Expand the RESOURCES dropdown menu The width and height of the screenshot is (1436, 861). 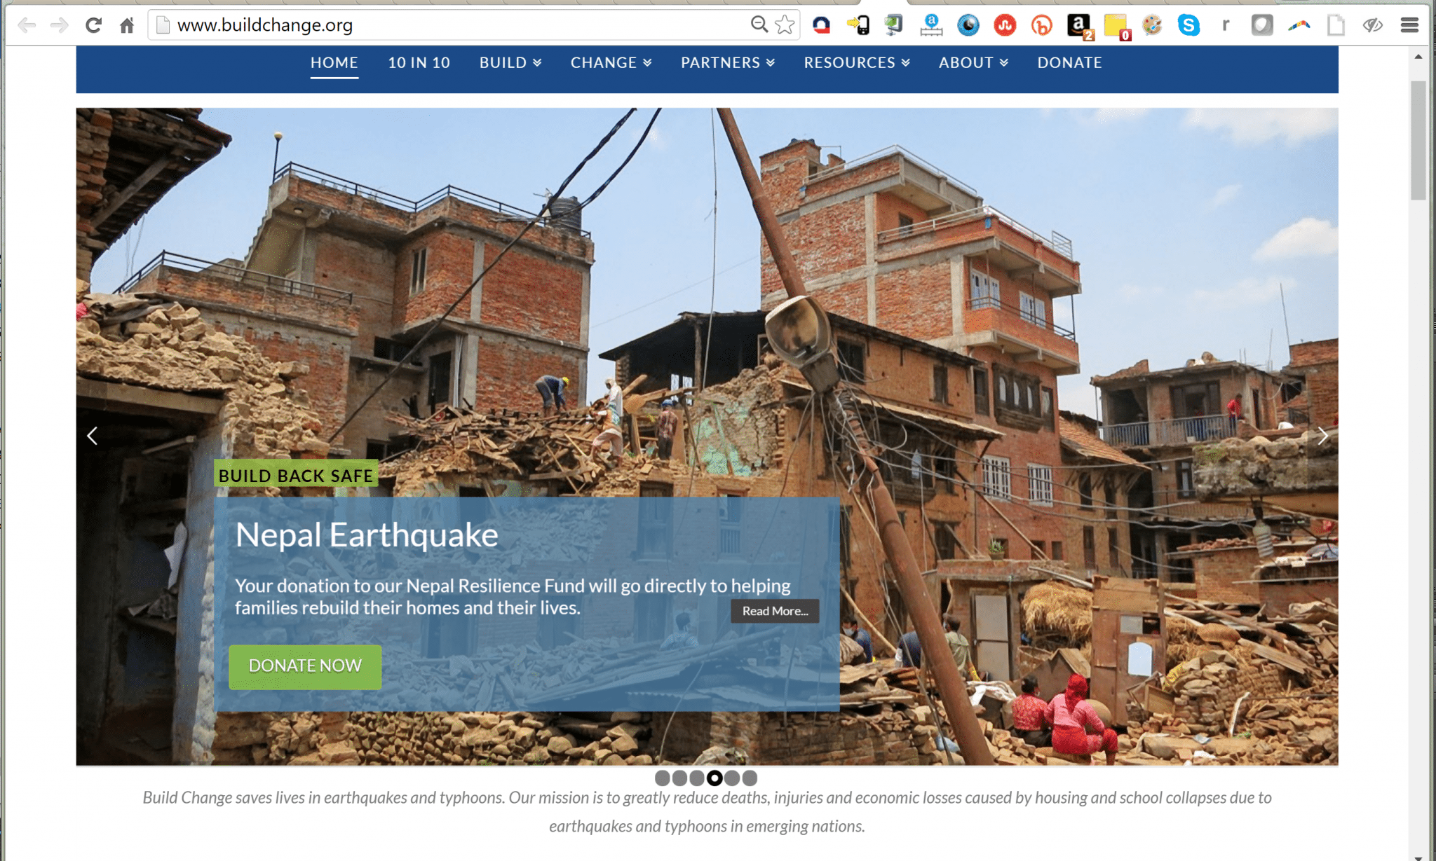pyautogui.click(x=857, y=62)
